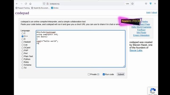Select the Plain Text radio button
The width and height of the screenshot is (170, 95).
click(22, 56)
